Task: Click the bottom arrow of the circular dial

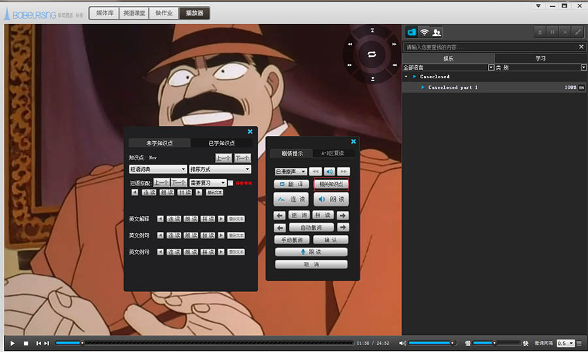Action: point(373,79)
